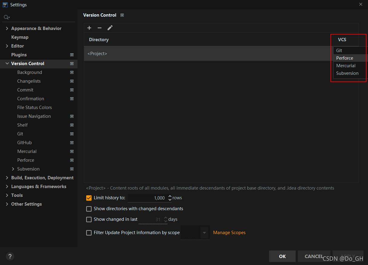Screen dimensions: 368x265
Task: Open Shelf settings
Action: pyautogui.click(x=22, y=125)
